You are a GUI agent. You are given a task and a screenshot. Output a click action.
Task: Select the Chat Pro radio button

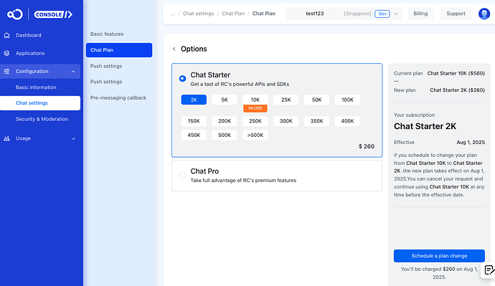pos(182,176)
